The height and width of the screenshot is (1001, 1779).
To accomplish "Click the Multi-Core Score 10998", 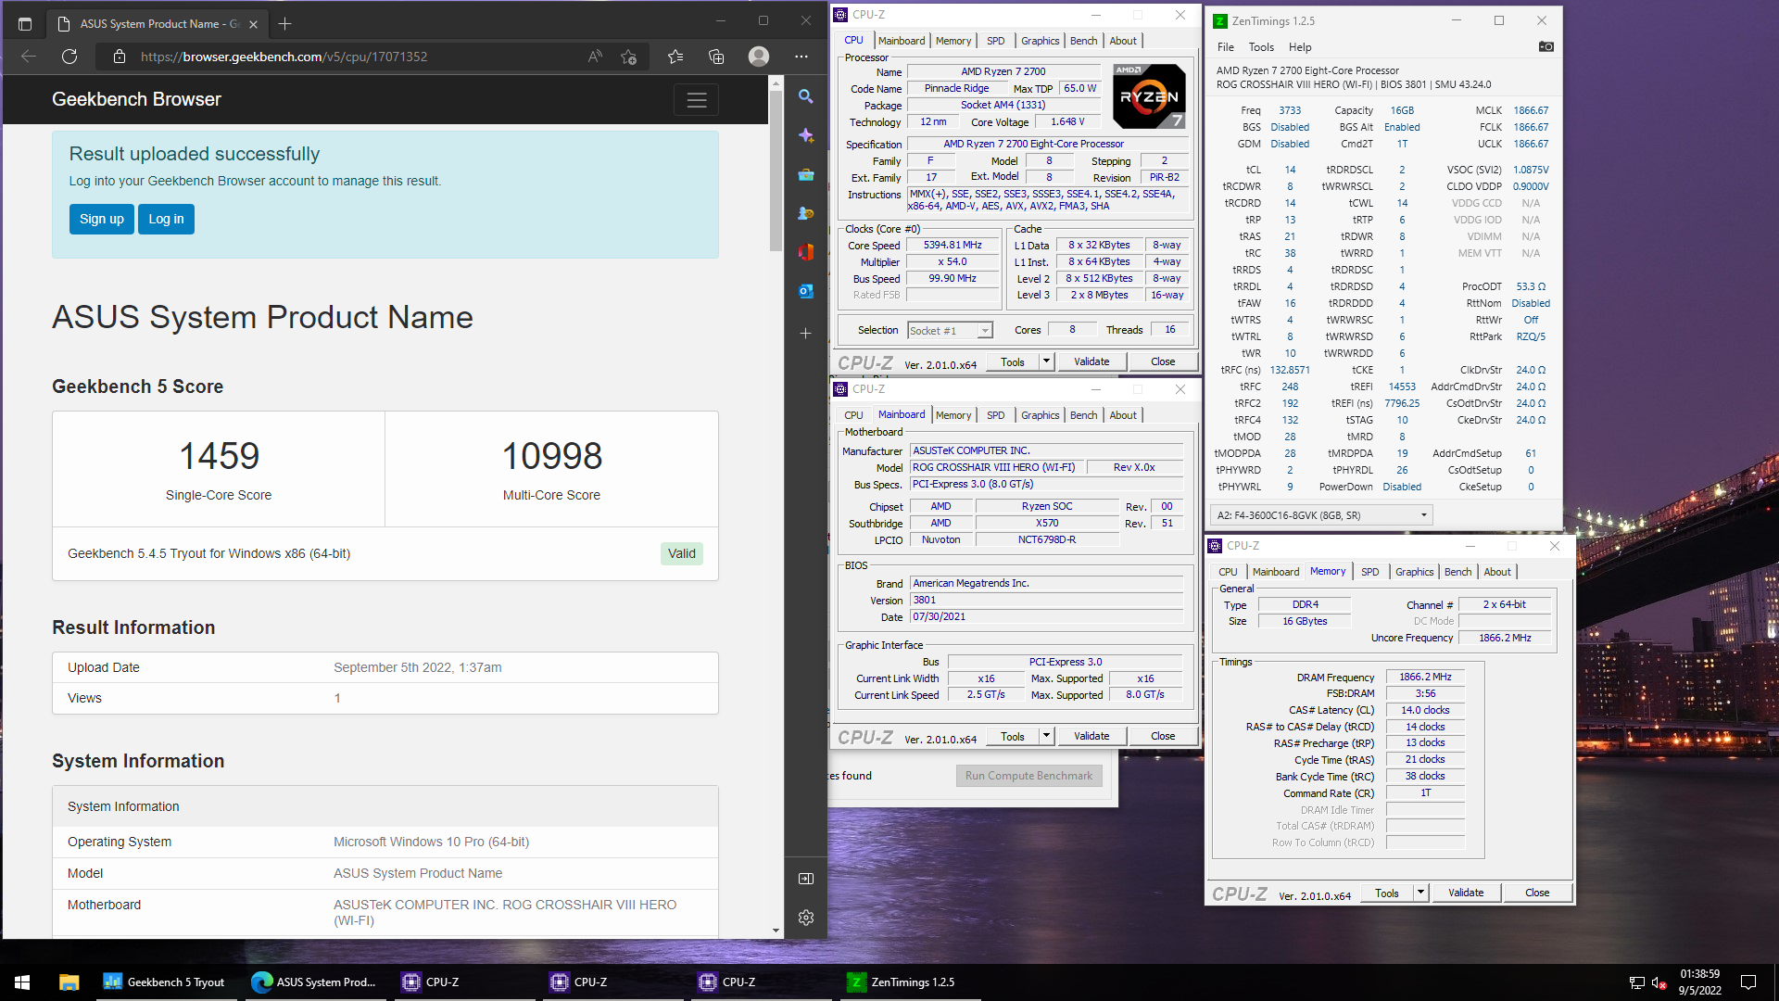I will 551,456.
